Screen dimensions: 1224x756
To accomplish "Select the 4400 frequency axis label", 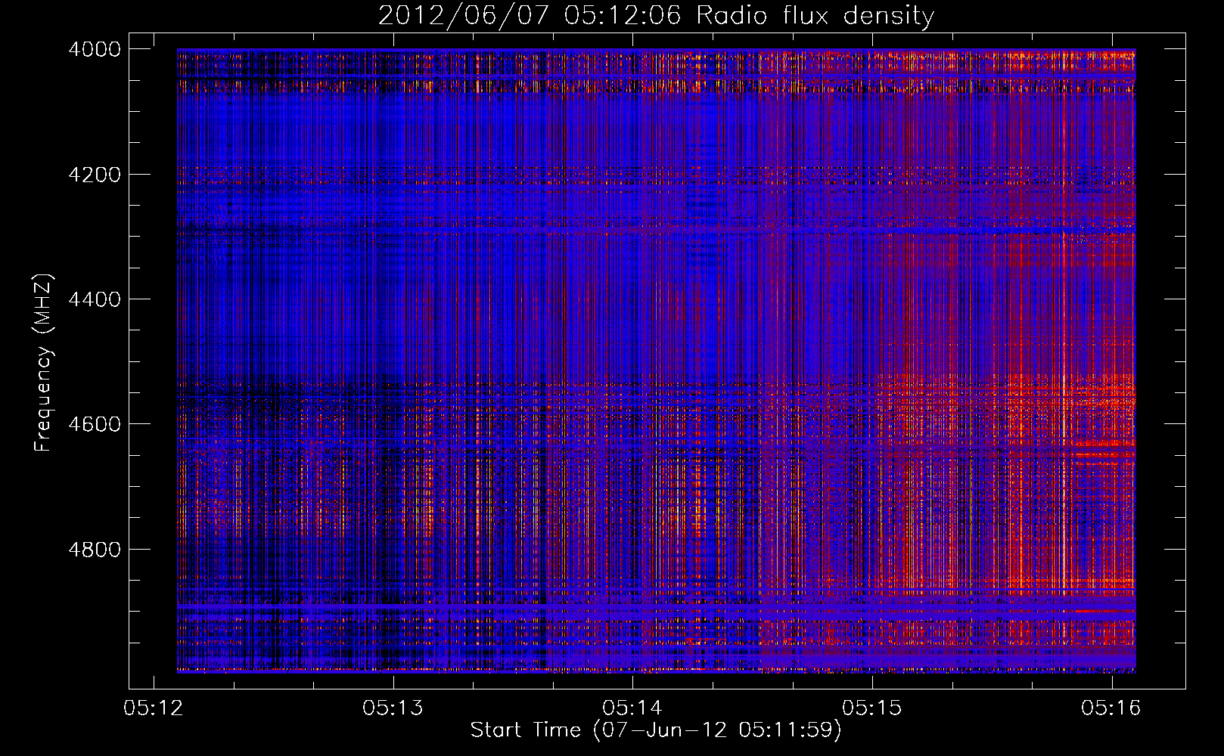I will pos(95,299).
